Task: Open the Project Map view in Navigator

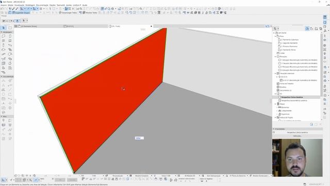Action: click(x=307, y=29)
